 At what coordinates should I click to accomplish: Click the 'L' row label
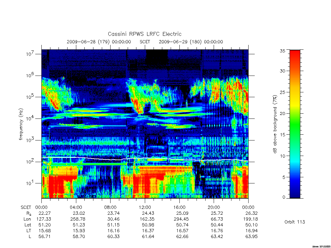[30, 237]
